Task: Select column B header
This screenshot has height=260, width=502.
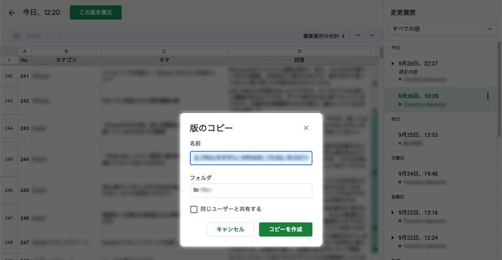Action: click(x=66, y=51)
